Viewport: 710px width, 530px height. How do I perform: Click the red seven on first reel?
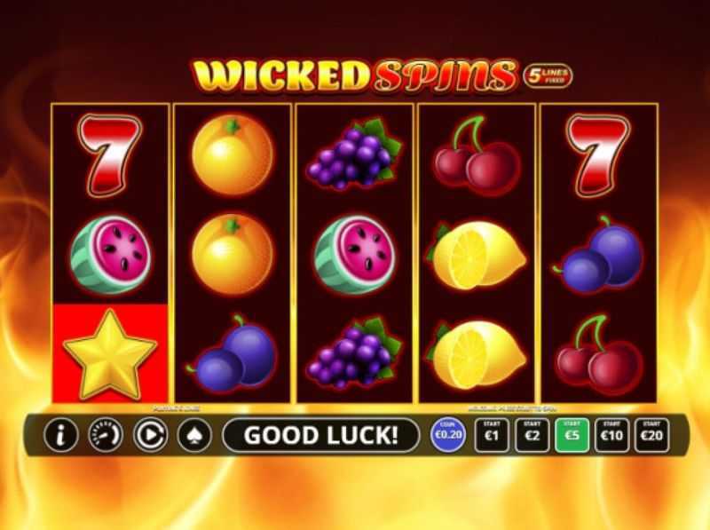point(110,155)
